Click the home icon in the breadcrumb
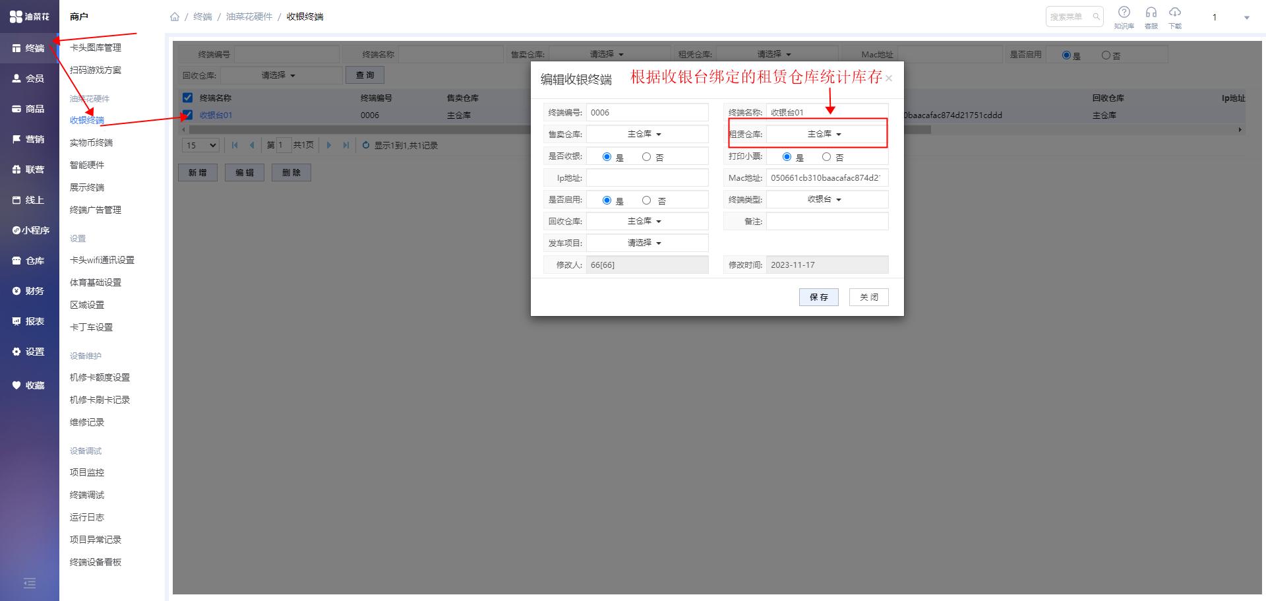Screen dimensions: 1266x601 pyautogui.click(x=175, y=16)
